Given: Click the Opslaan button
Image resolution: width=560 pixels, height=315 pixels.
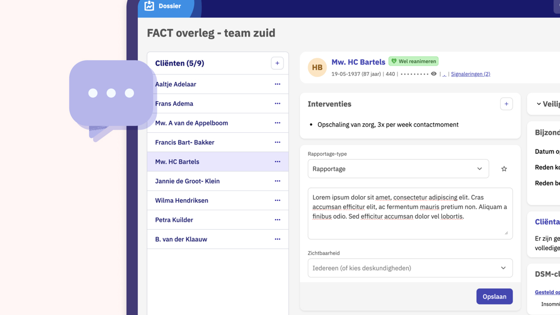Looking at the screenshot, I should [494, 297].
